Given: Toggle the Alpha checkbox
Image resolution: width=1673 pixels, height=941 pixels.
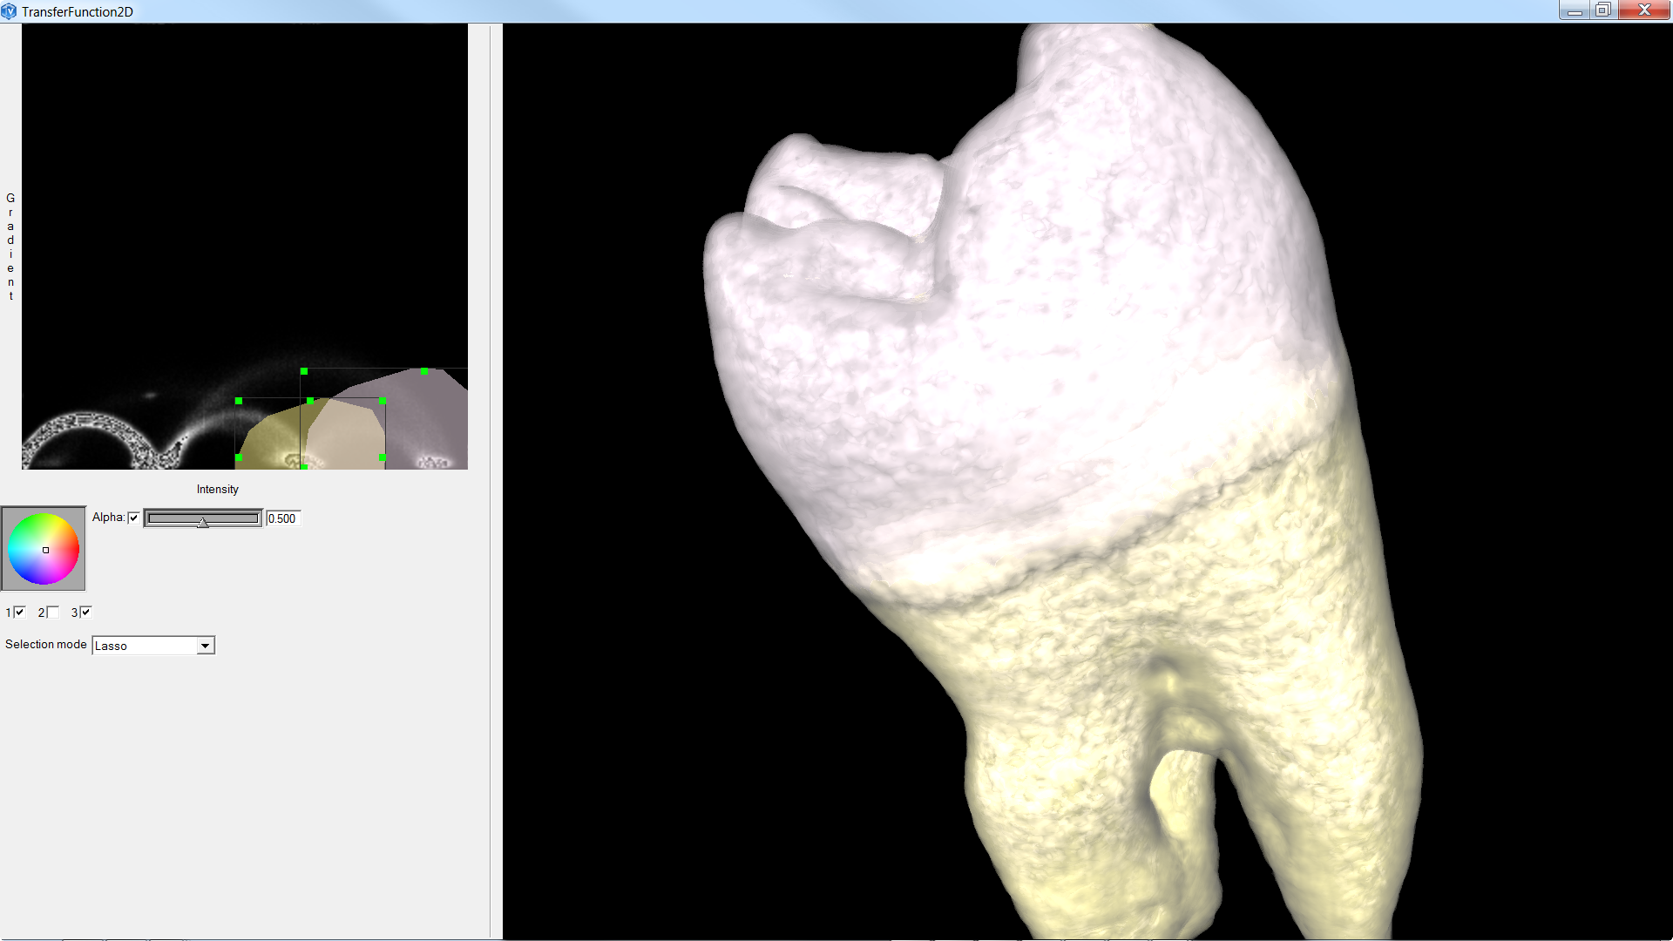Looking at the screenshot, I should tap(133, 518).
